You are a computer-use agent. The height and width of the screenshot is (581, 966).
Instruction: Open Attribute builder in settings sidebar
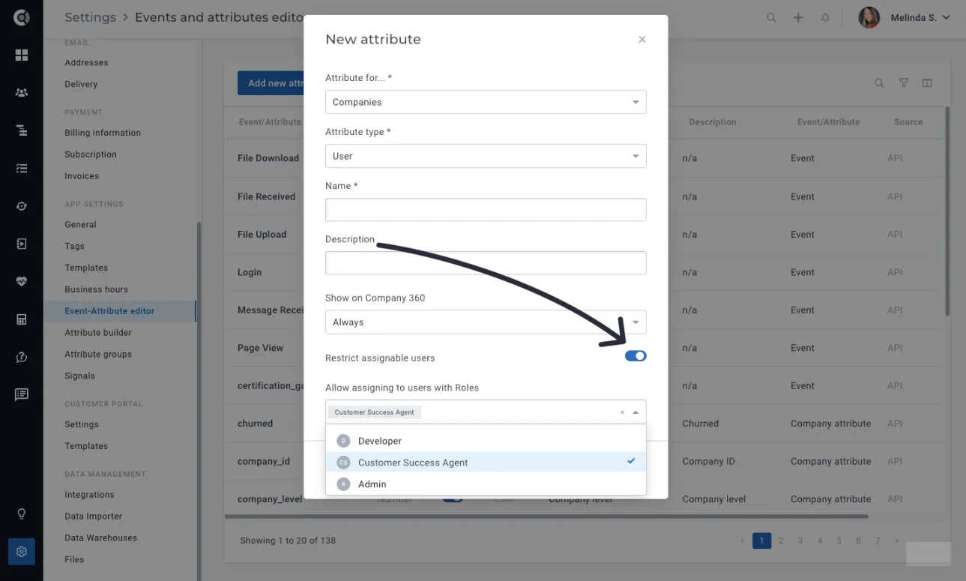tap(98, 333)
